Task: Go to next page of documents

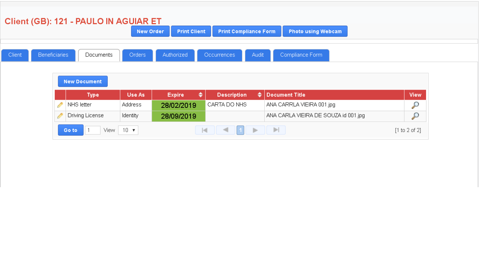Action: 255,130
